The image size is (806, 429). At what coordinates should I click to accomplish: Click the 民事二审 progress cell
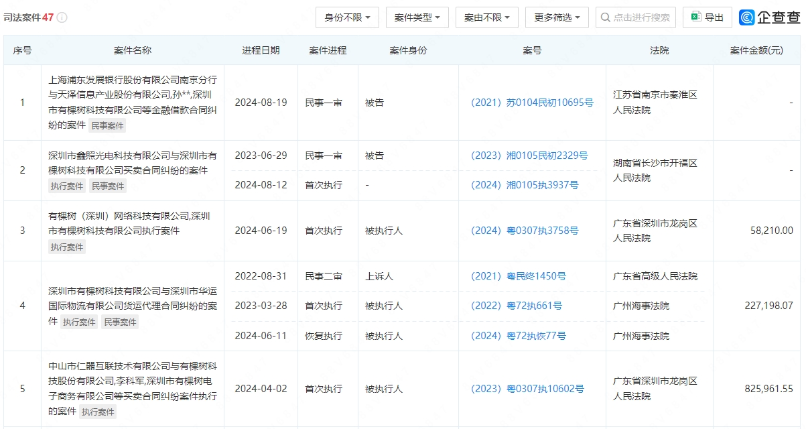[x=324, y=276]
